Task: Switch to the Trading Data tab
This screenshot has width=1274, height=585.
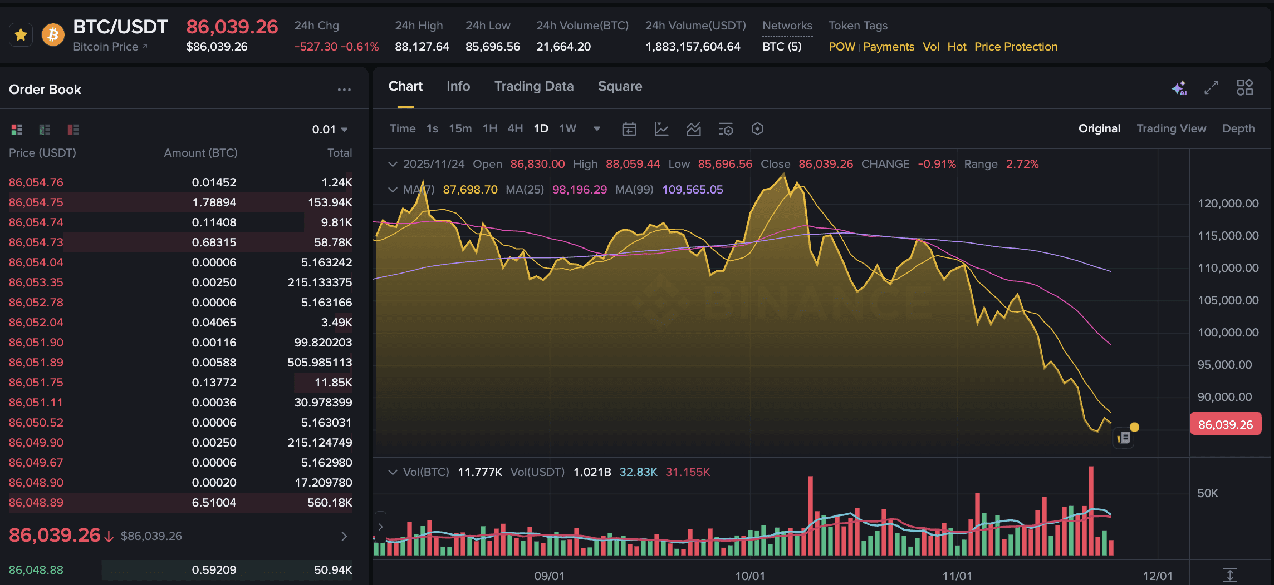Action: [533, 86]
